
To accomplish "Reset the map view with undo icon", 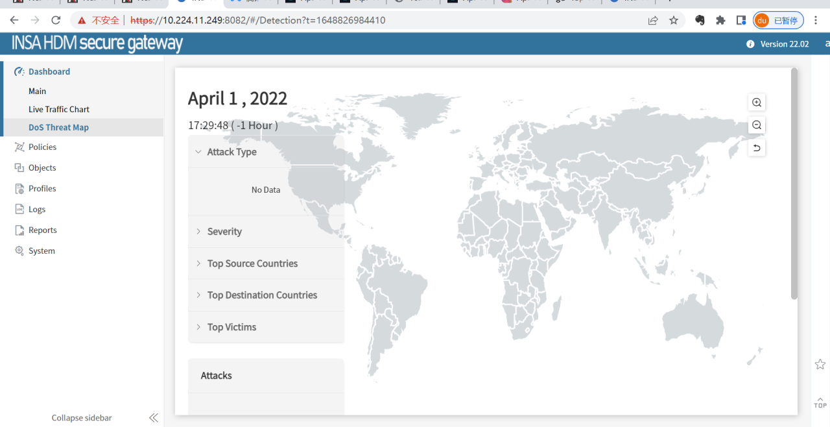I will [757, 149].
